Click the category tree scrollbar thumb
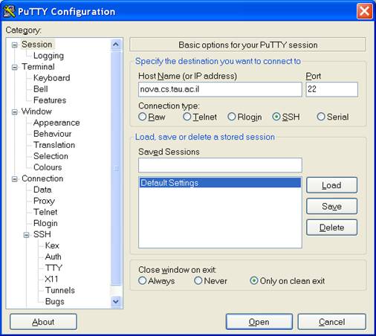The image size is (376, 336). [x=116, y=169]
